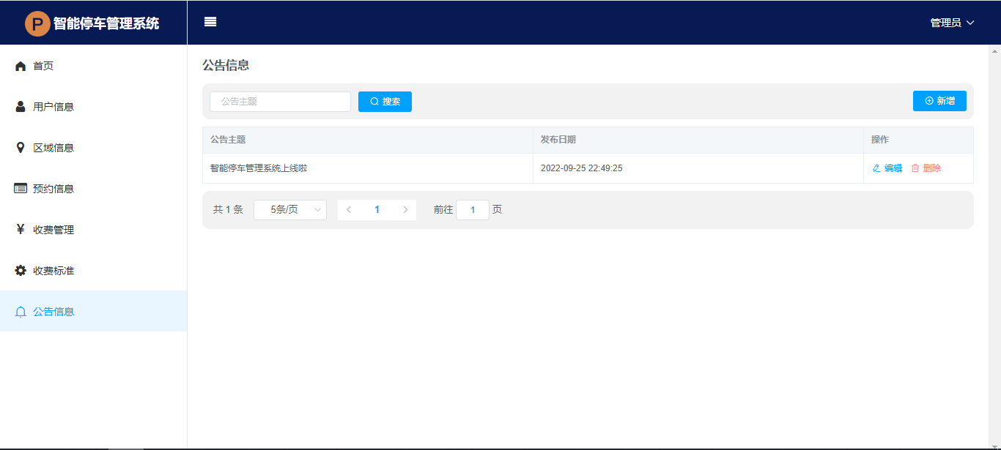Click the card icon for 预约信息

coord(21,189)
